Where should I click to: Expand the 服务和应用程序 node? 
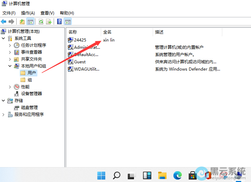[3, 115]
